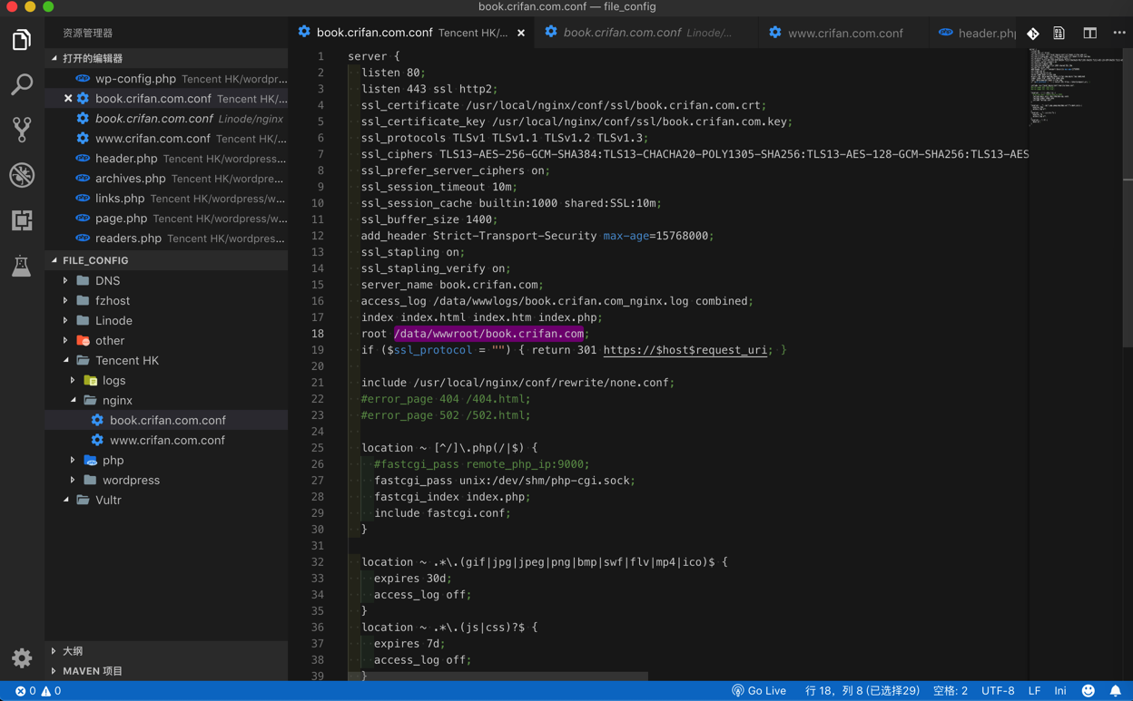The image size is (1133, 701).
Task: Expand the wordpress folder
Action: pos(131,481)
